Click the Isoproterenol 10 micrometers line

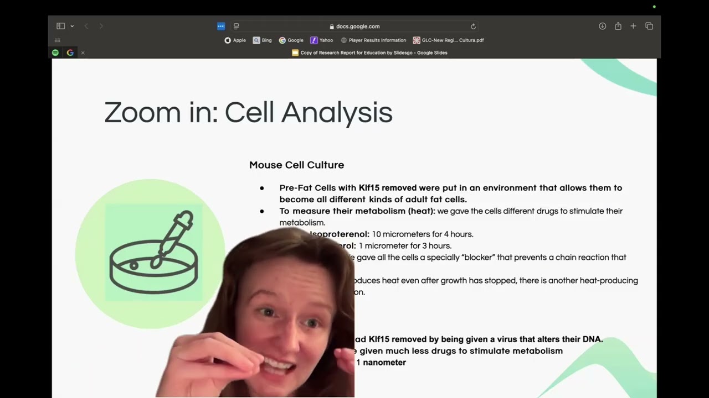click(392, 234)
